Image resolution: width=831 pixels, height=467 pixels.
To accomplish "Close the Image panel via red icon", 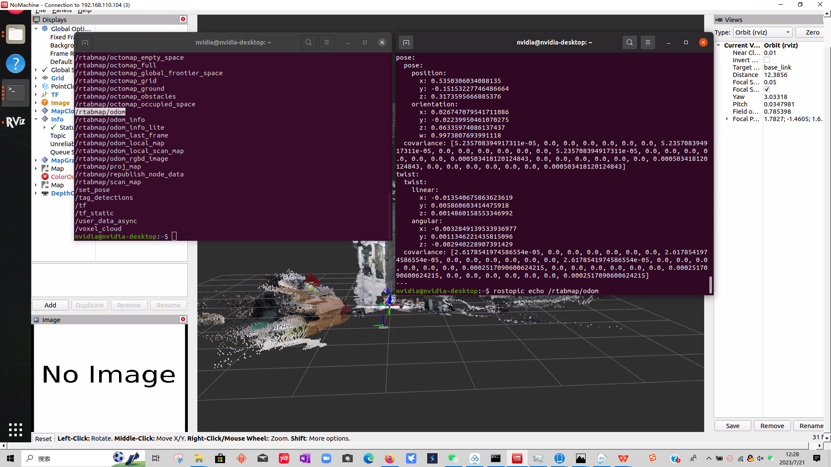I will tap(183, 320).
